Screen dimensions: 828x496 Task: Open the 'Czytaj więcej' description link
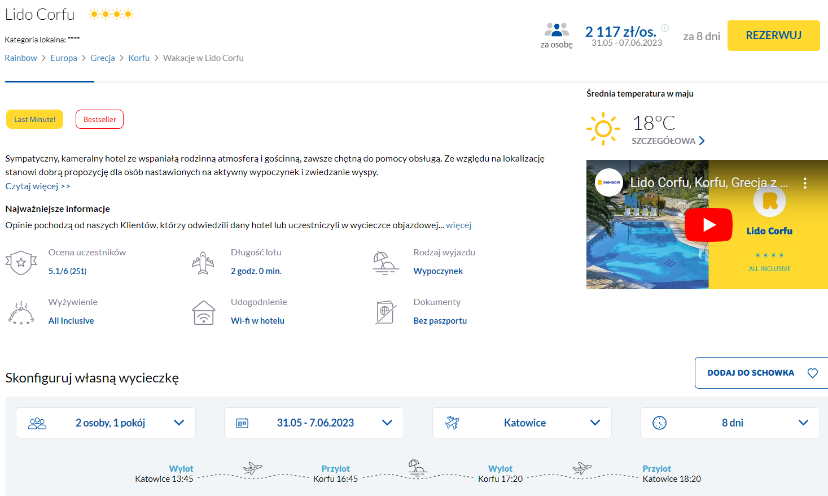point(38,186)
